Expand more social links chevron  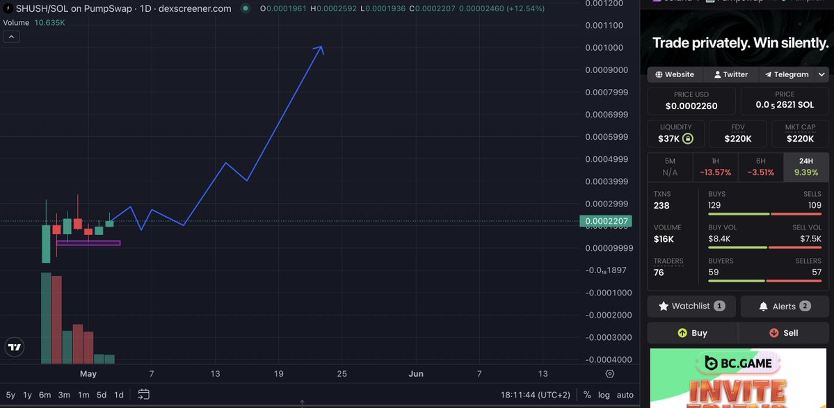click(x=821, y=74)
